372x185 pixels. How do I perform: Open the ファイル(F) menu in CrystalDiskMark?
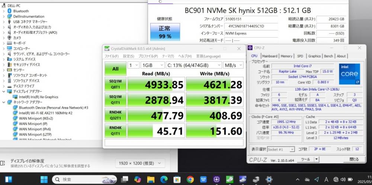[112, 56]
